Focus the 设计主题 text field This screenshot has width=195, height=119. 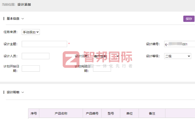tap(44, 44)
